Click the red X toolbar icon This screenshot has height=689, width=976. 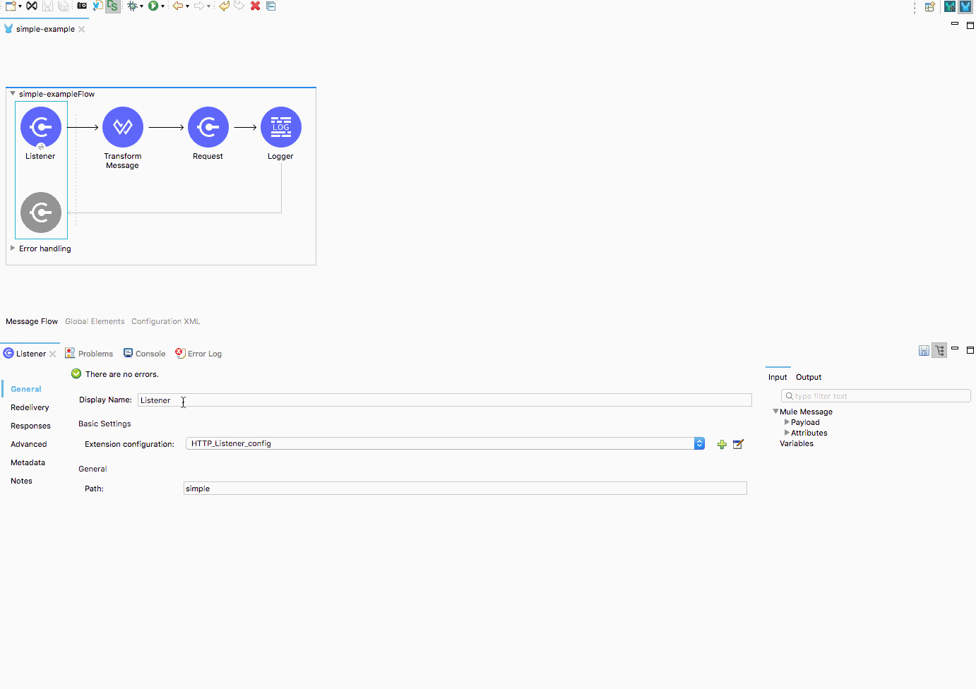pos(256,6)
